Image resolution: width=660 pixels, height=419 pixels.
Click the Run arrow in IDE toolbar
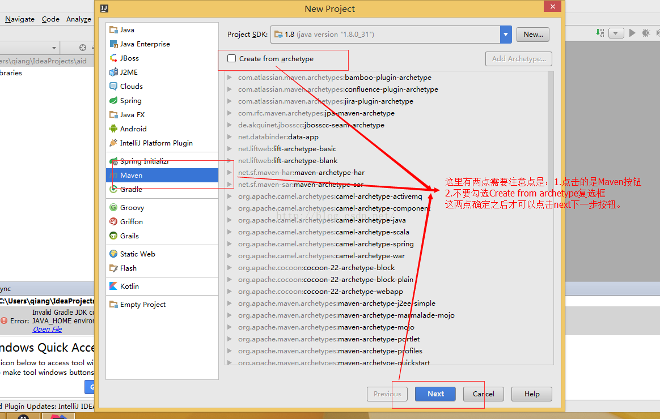point(632,33)
